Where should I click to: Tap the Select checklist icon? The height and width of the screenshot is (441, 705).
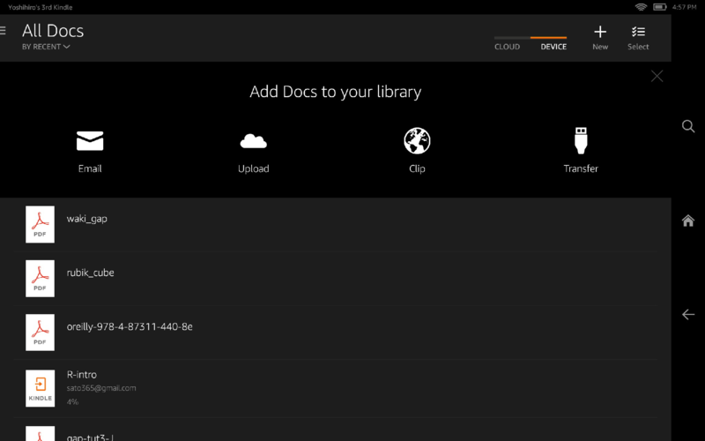tap(638, 32)
